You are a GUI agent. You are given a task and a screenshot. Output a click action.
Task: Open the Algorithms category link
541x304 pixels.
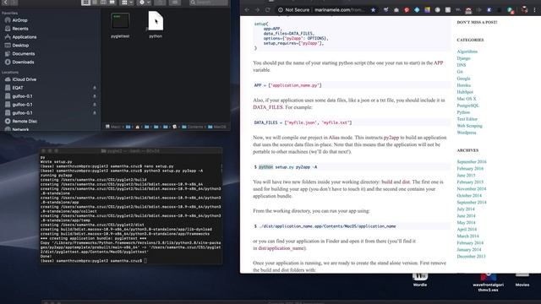467,52
